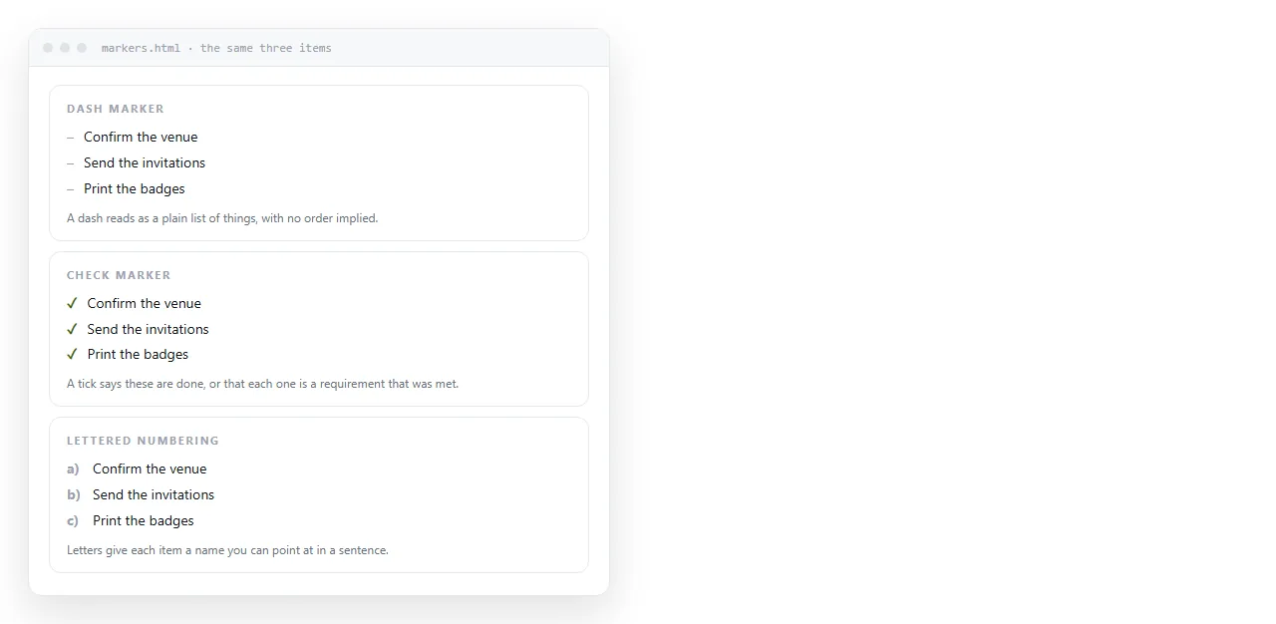Click the caption about a tick meaning done
Image resolution: width=1276 pixels, height=624 pixels.
tap(263, 384)
